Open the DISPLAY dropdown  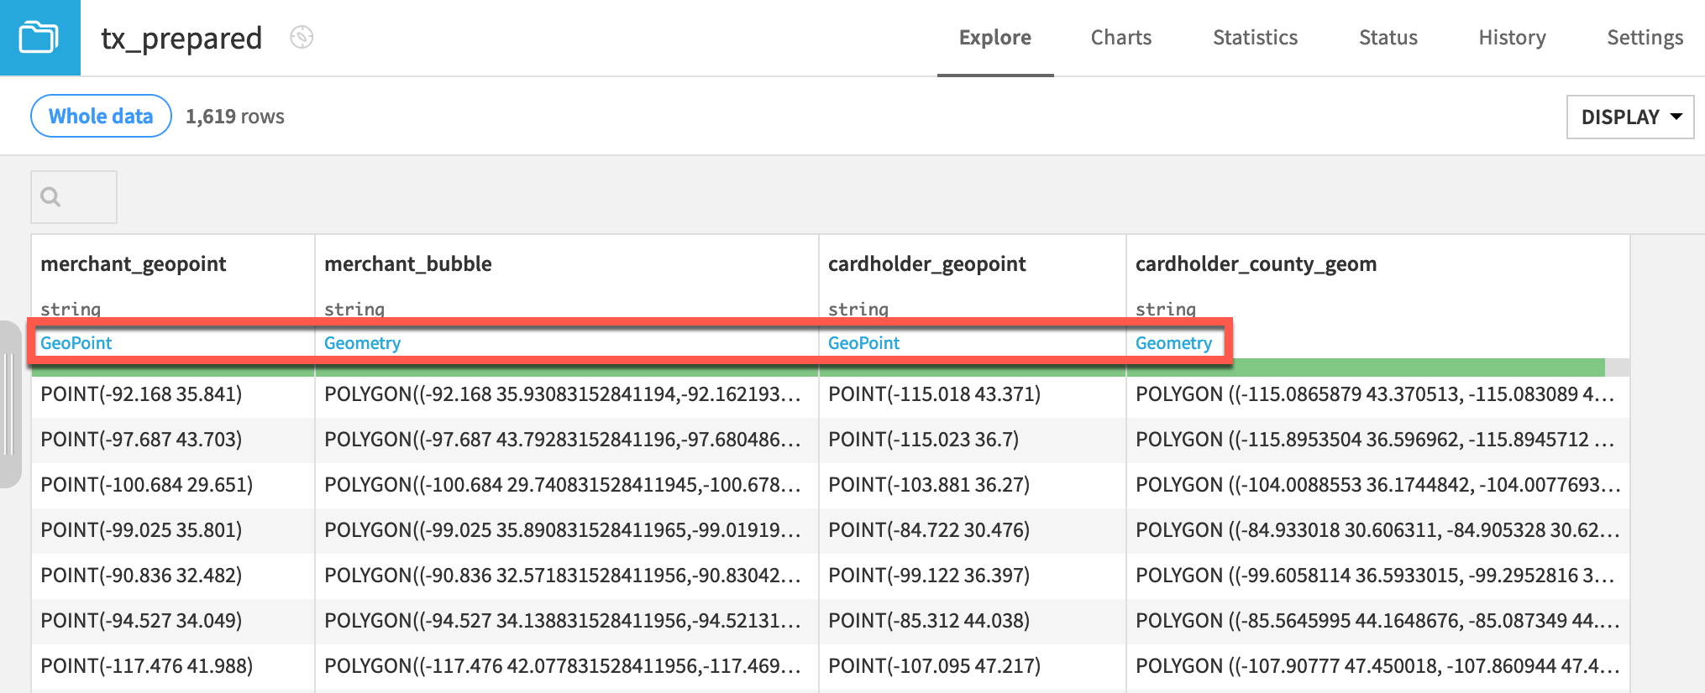click(1630, 117)
